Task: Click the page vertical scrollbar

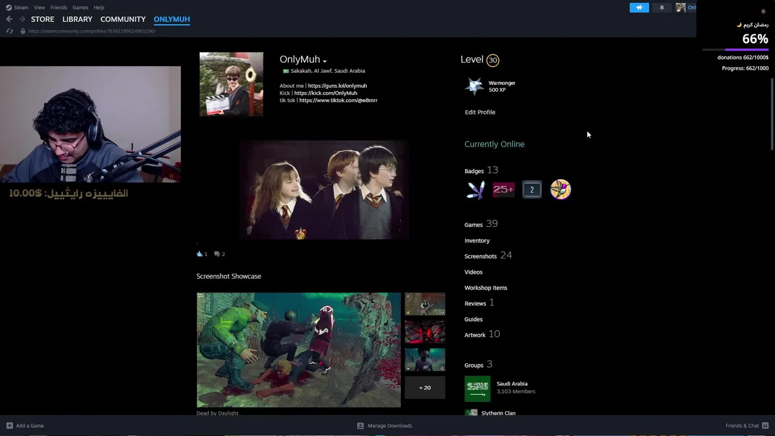Action: (x=773, y=113)
